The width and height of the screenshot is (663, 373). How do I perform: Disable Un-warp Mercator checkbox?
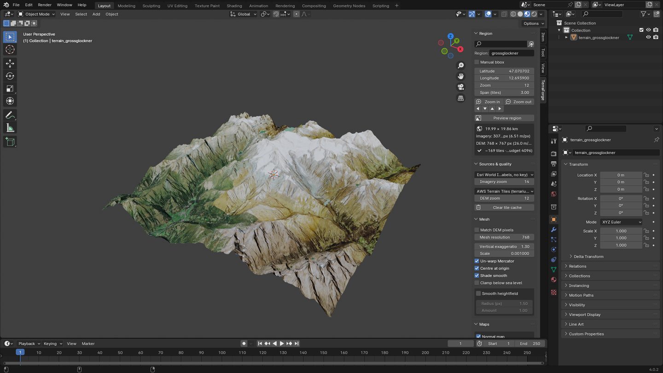[x=477, y=261]
